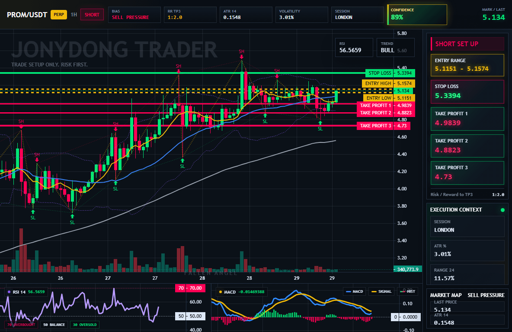Click the RSI 56.5659 box on chart

[x=354, y=47]
